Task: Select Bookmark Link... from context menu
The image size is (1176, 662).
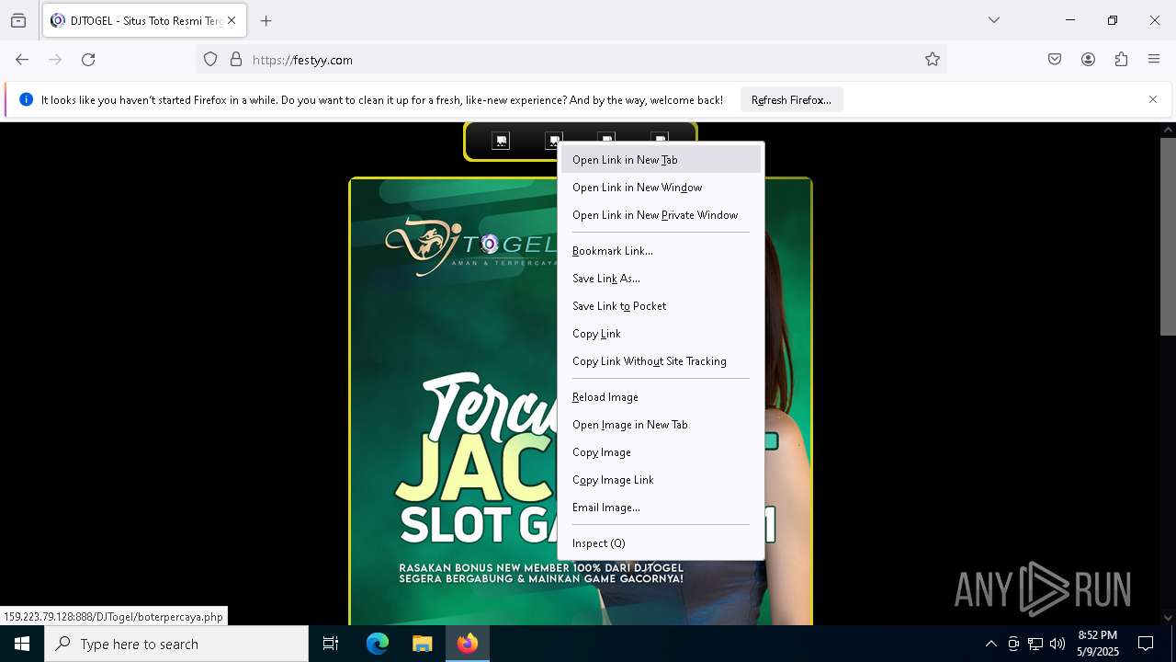Action: point(661,251)
